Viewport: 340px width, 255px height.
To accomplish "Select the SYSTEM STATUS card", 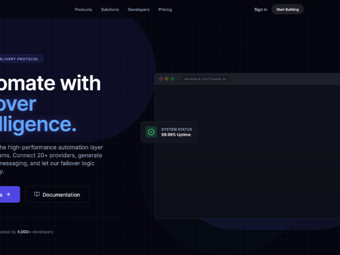I will [x=169, y=132].
